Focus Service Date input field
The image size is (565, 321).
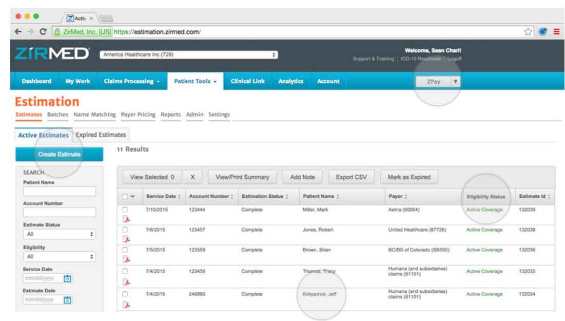click(x=43, y=278)
